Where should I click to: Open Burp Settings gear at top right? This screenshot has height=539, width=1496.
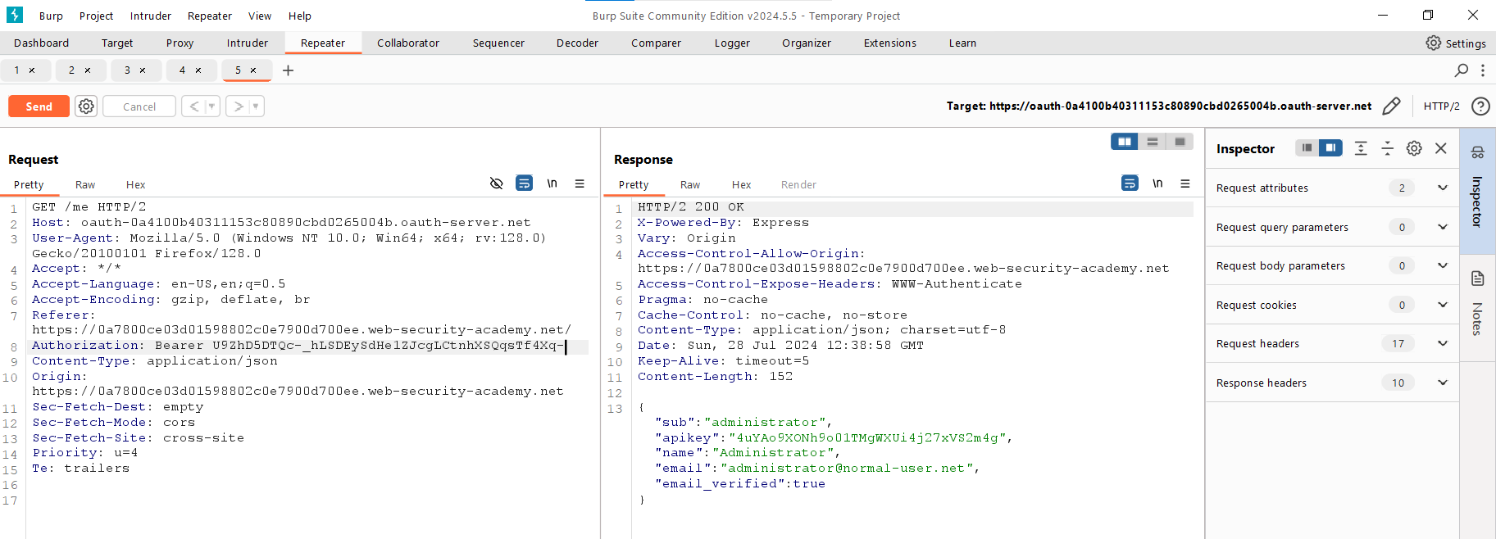point(1433,43)
